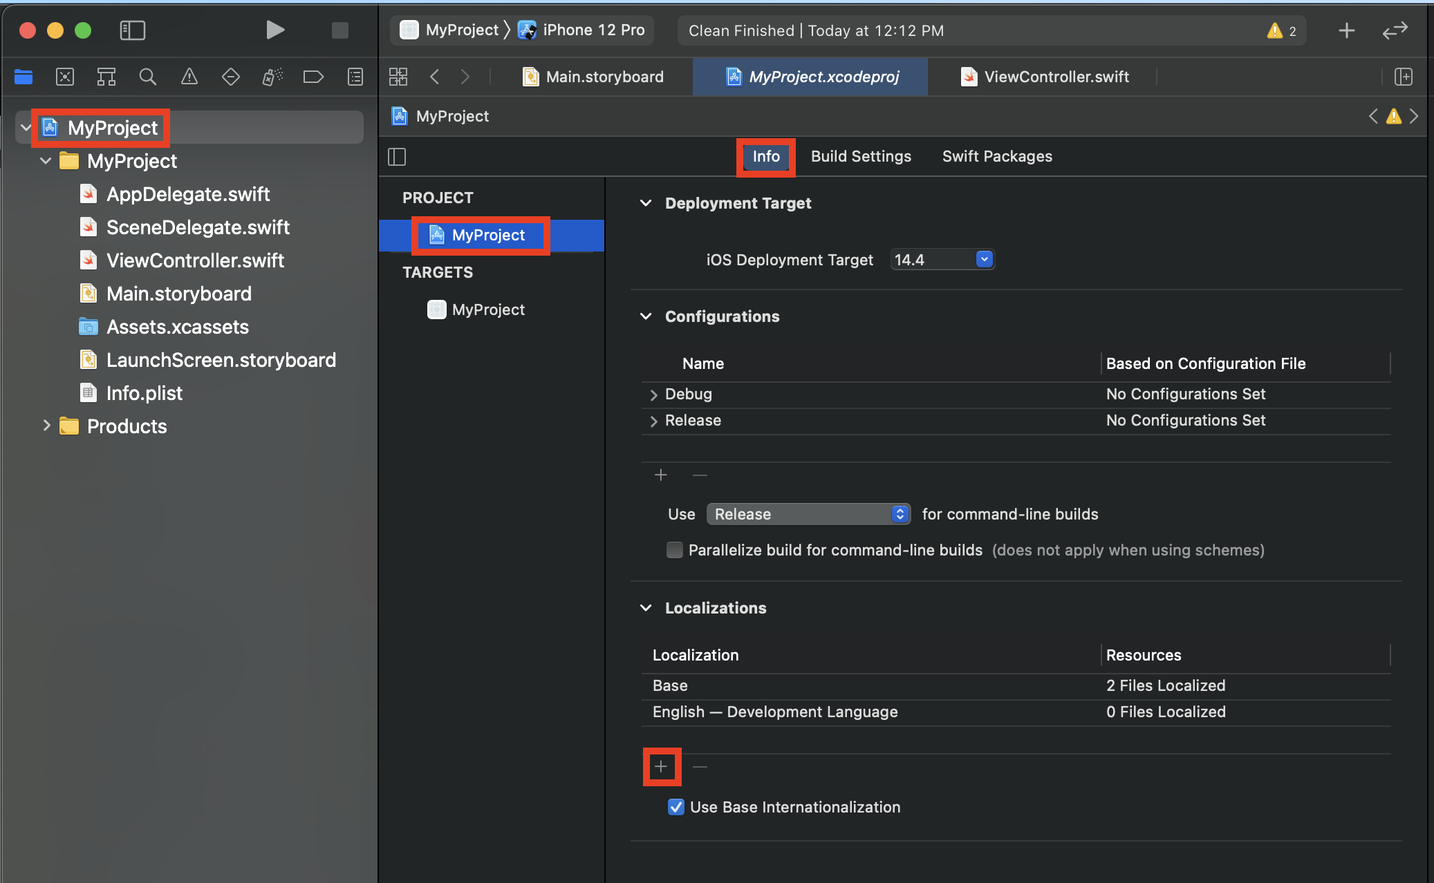Viewport: 1434px width, 883px height.
Task: Uncheck Use Base Internationalization
Action: [x=676, y=807]
